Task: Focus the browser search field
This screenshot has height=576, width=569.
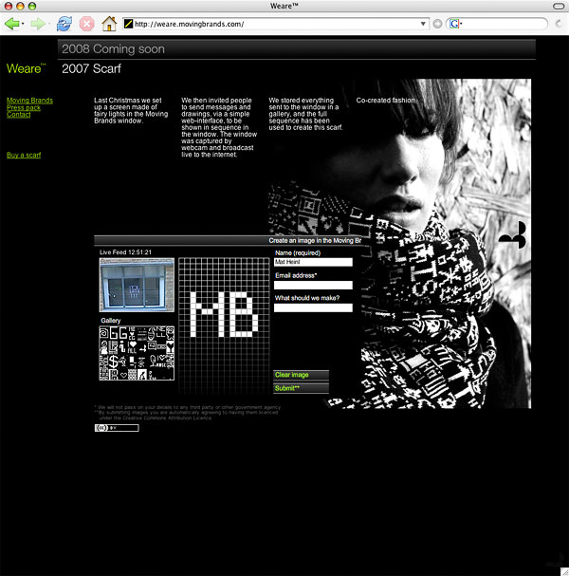Action: tap(505, 24)
